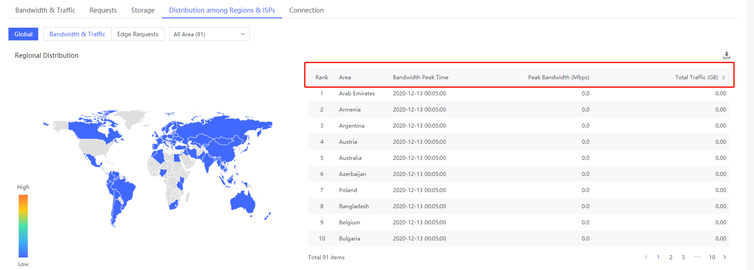Viewport: 754px width, 270px height.
Task: Click Total Traffic (GB) header text
Action: click(x=697, y=77)
